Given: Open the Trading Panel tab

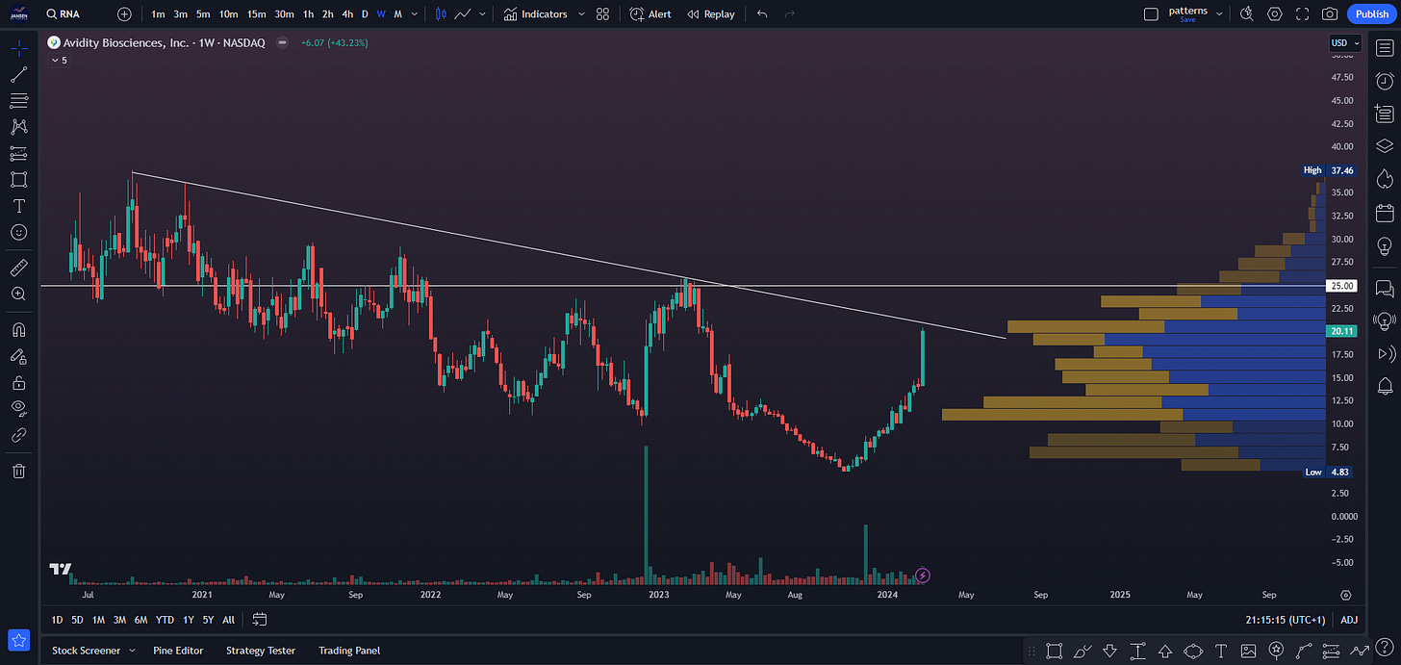Looking at the screenshot, I should click(x=349, y=651).
